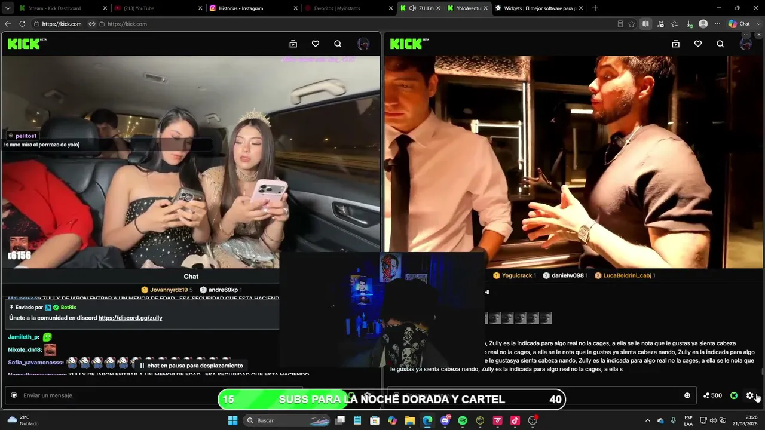Open TikTok from the taskbar
765x430 pixels.
[x=515, y=420]
